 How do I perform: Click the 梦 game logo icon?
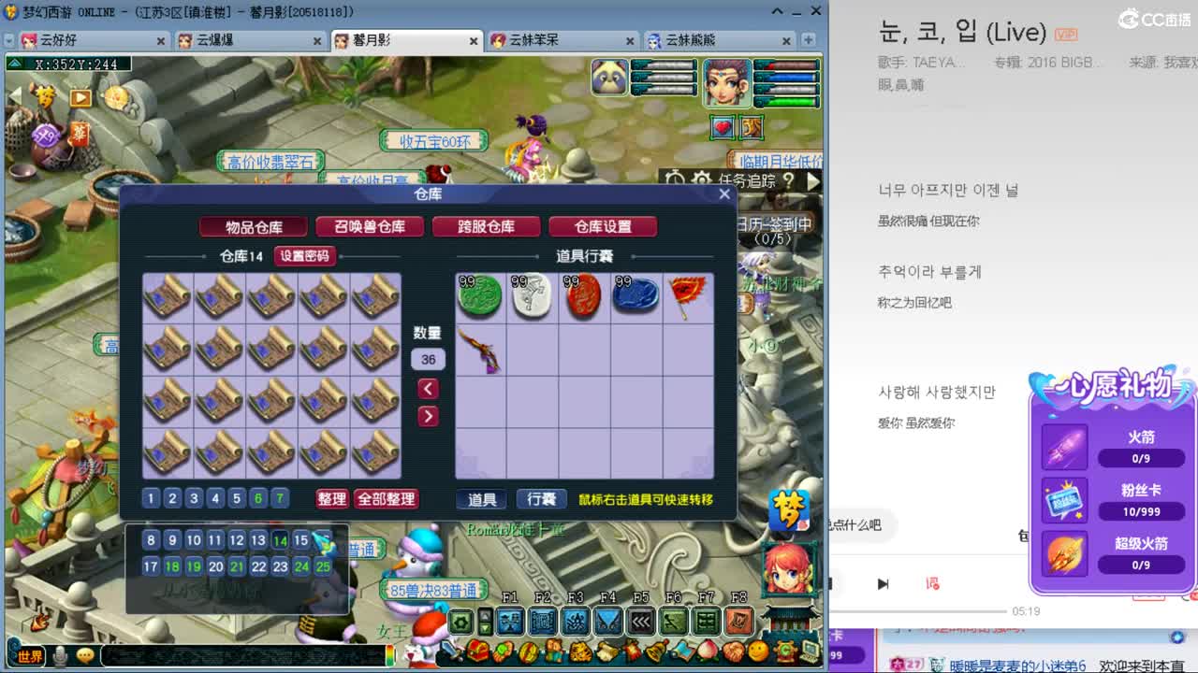tap(789, 510)
